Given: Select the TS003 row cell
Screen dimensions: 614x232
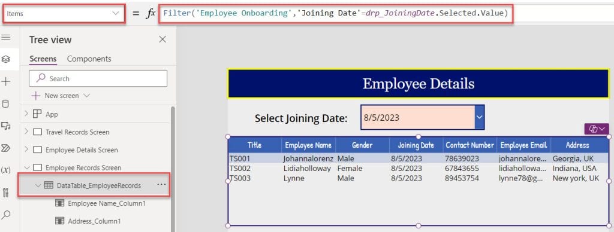Looking at the screenshot, I should pos(240,178).
